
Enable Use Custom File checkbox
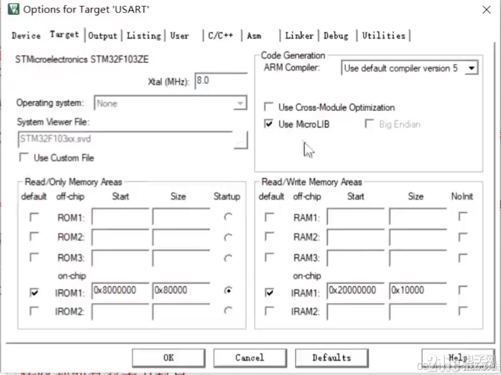[x=24, y=158]
